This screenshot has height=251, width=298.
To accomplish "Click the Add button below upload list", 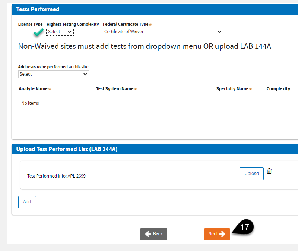I will (27, 202).
